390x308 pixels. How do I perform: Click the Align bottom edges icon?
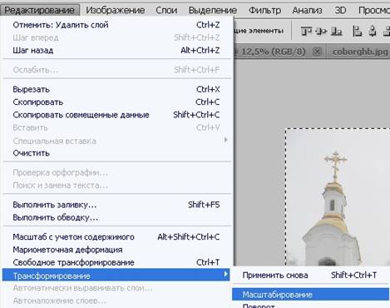coord(337,31)
